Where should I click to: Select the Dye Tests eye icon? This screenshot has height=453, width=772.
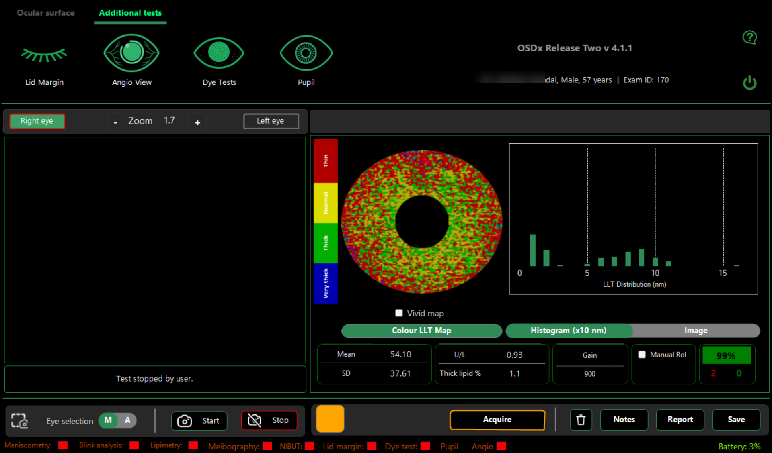coord(219,53)
